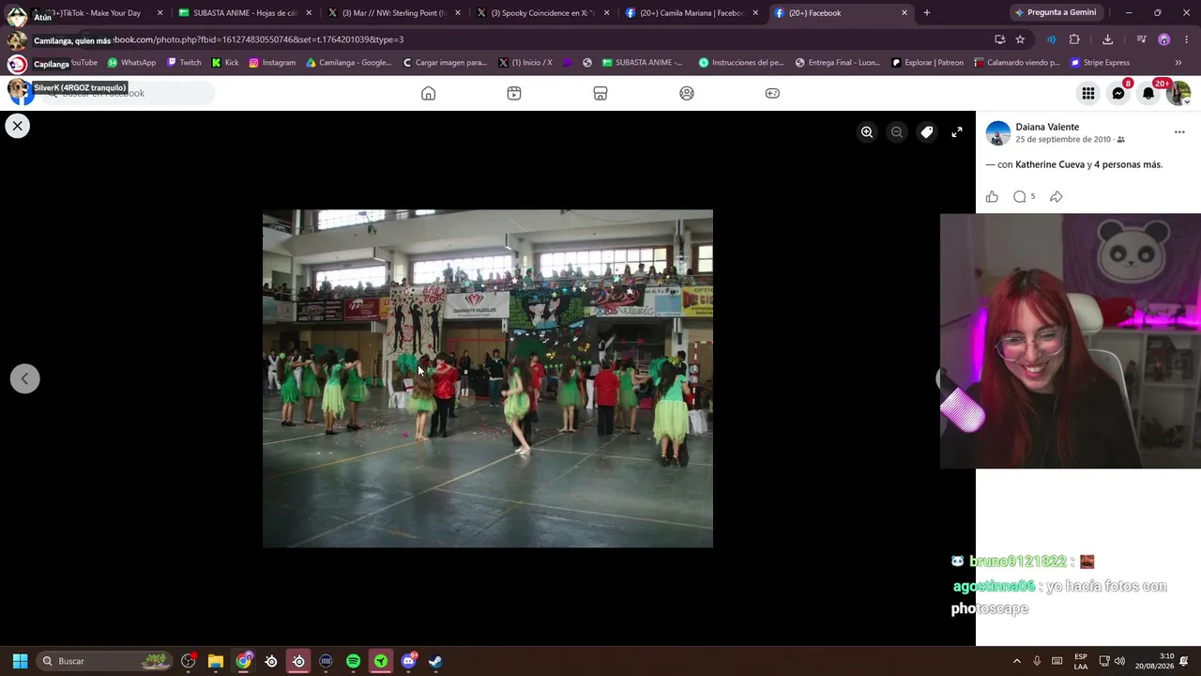
Task: Open a new browser tab
Action: point(927,13)
